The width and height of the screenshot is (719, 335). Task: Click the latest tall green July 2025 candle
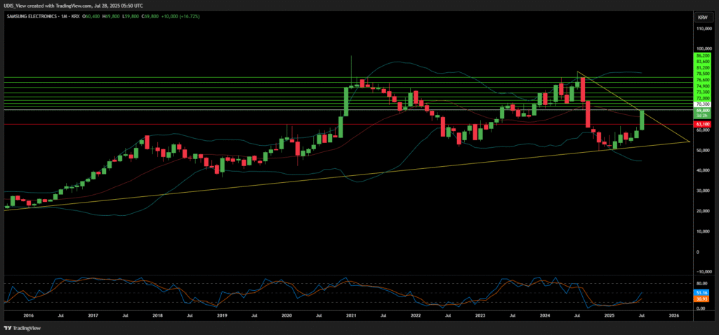[x=642, y=120]
